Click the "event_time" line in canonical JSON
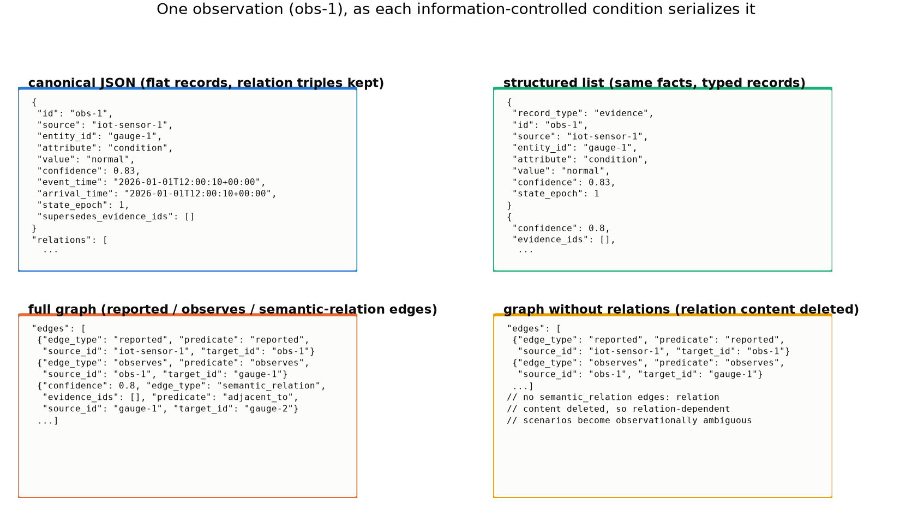Viewport: 912px width, 516px height. [152, 182]
